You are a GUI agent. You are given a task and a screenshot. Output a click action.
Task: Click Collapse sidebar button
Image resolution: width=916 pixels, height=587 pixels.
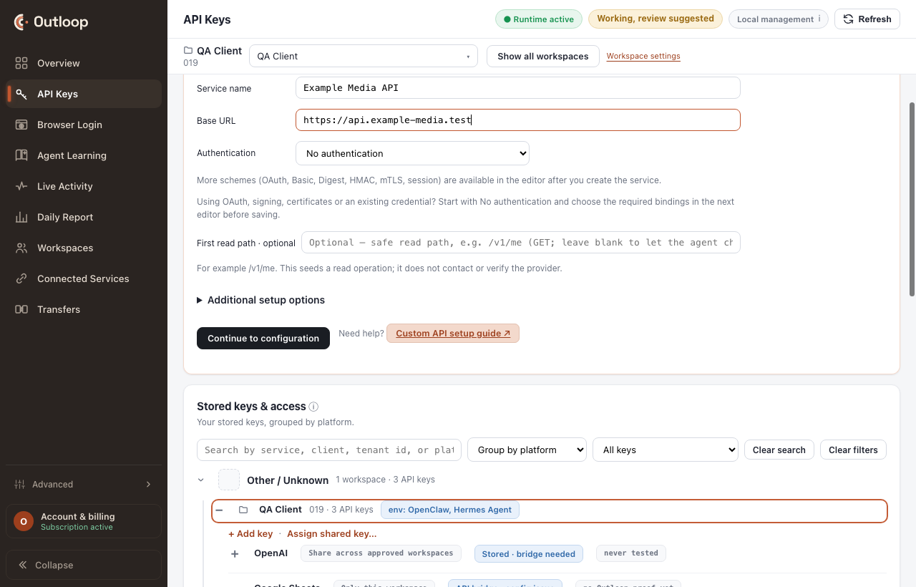pyautogui.click(x=84, y=565)
